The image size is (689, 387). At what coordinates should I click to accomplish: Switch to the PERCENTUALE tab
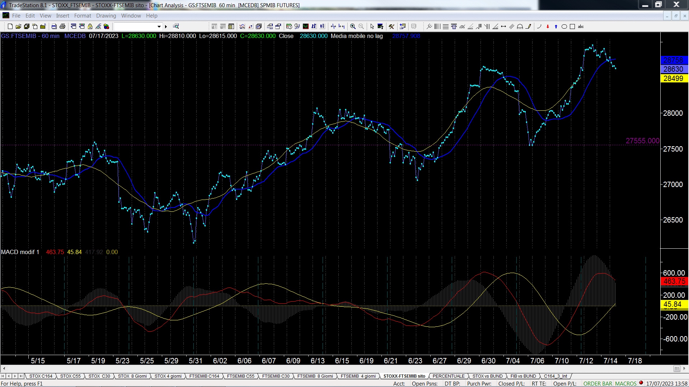(x=449, y=376)
